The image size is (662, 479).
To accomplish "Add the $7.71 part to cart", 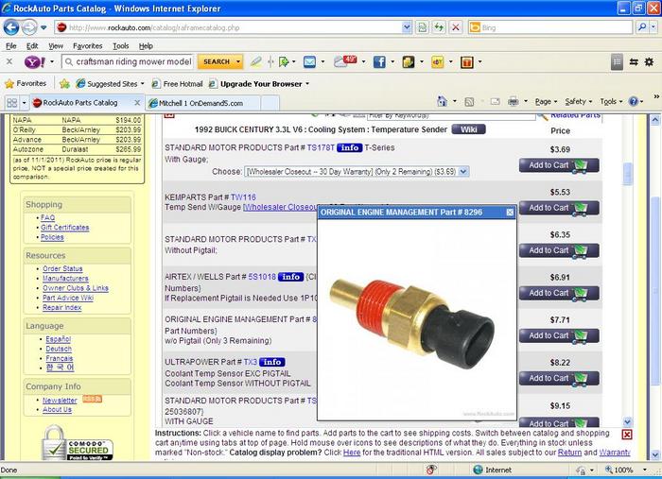I will (x=559, y=336).
